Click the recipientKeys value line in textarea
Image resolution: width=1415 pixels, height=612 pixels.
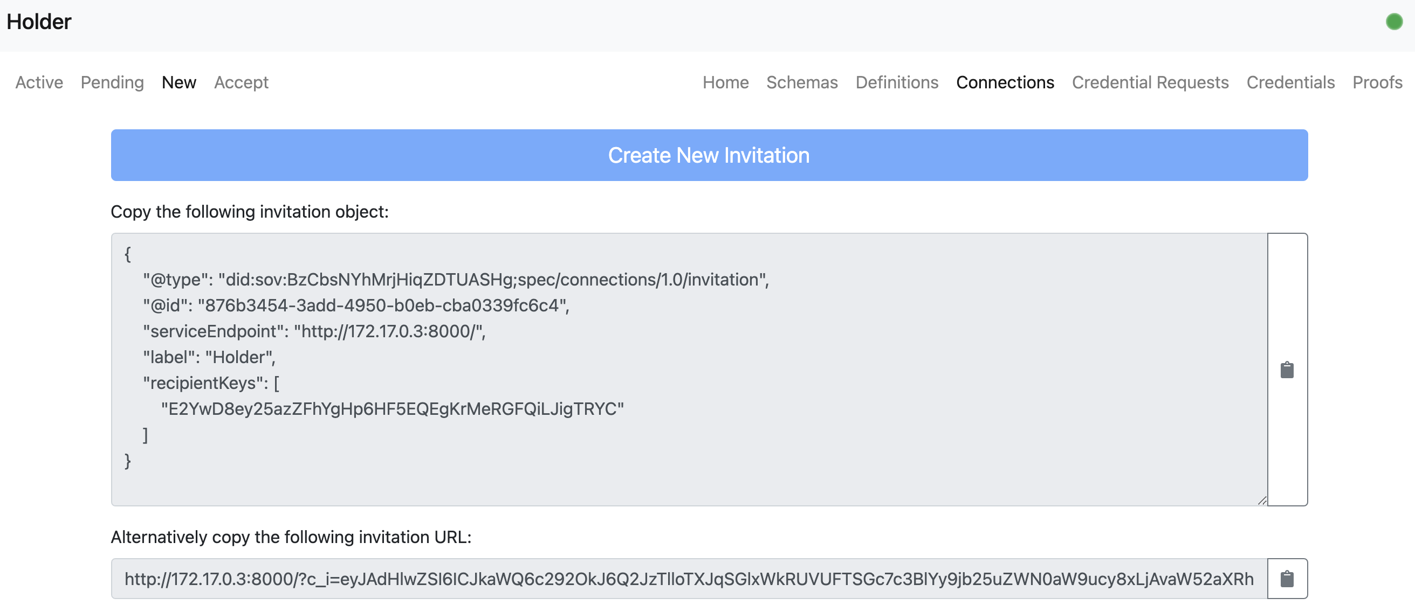tap(392, 409)
